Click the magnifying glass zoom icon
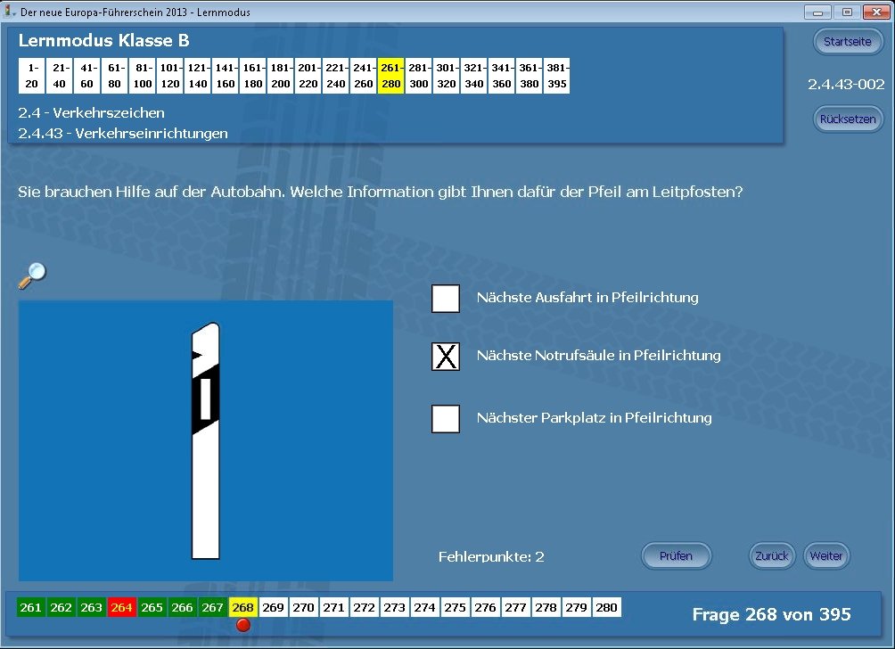 click(31, 276)
